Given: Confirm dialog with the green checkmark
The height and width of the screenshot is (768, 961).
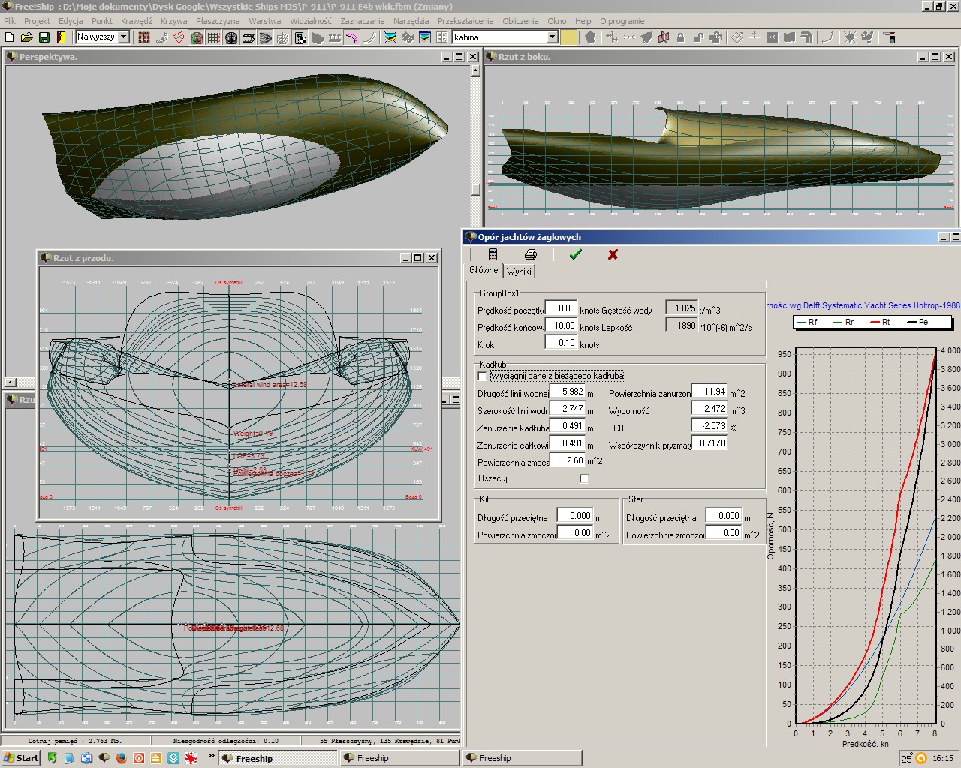Looking at the screenshot, I should point(575,254).
